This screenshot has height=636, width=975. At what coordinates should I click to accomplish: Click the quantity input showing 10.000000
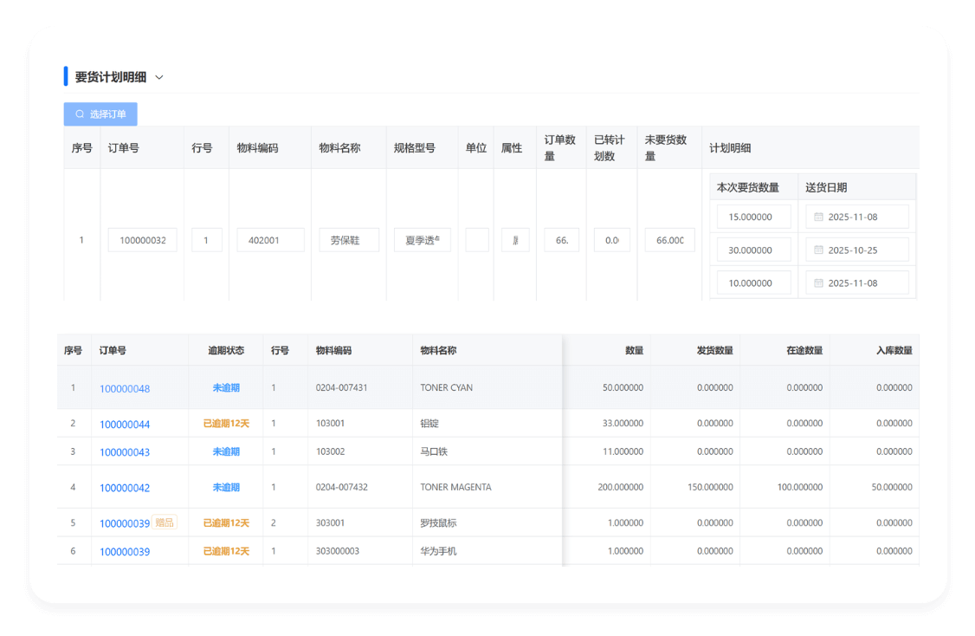[752, 282]
